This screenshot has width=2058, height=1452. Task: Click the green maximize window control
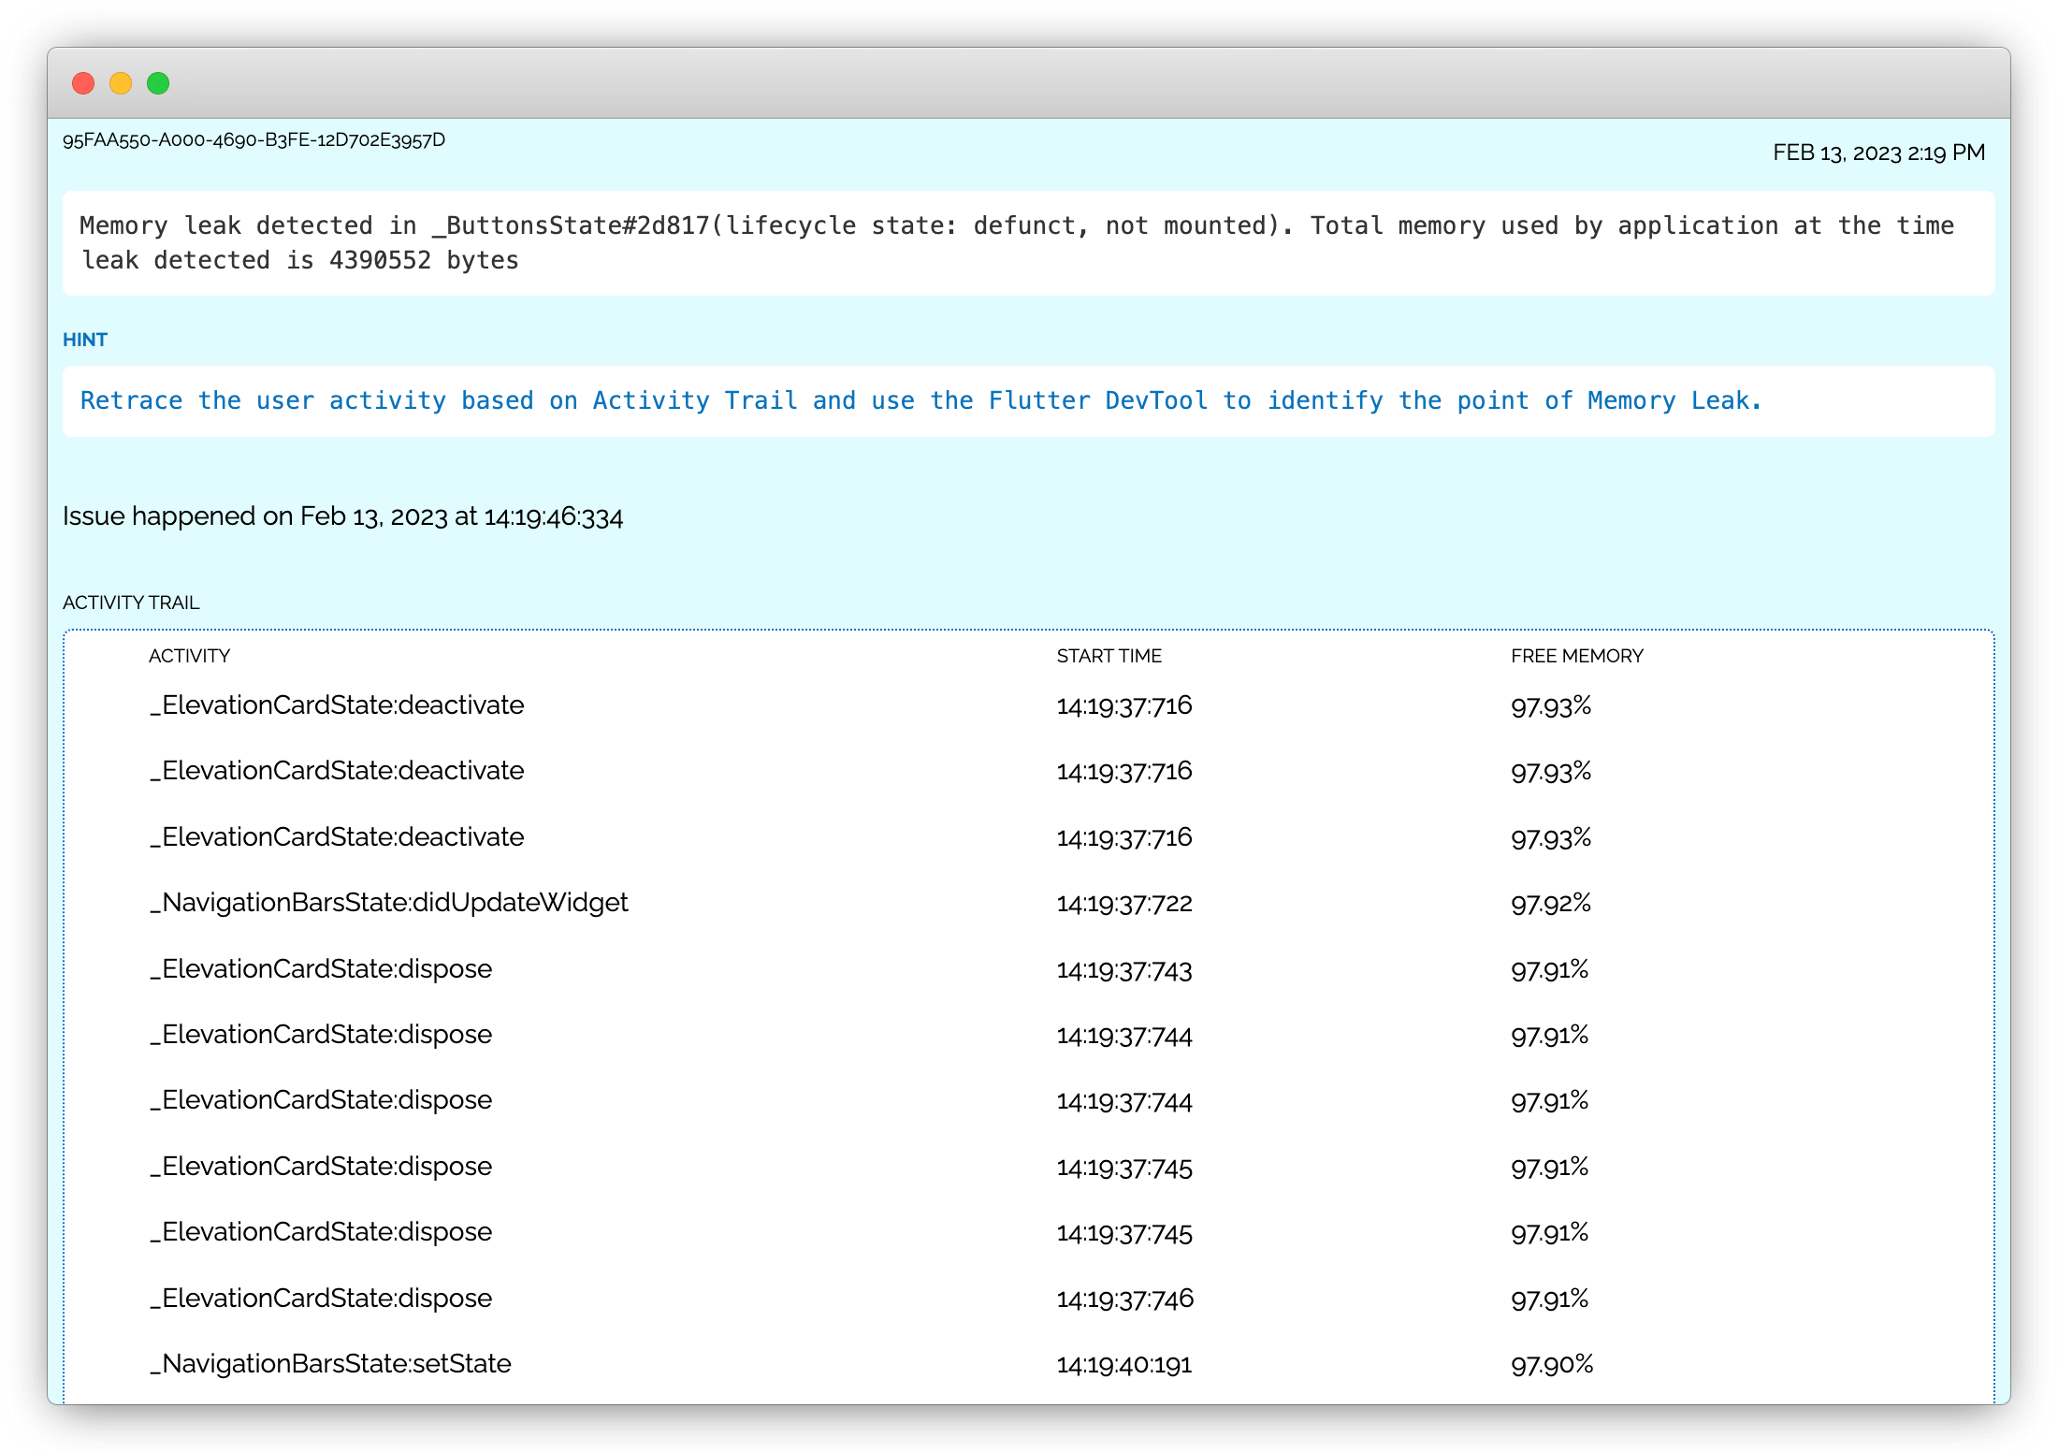pyautogui.click(x=158, y=83)
